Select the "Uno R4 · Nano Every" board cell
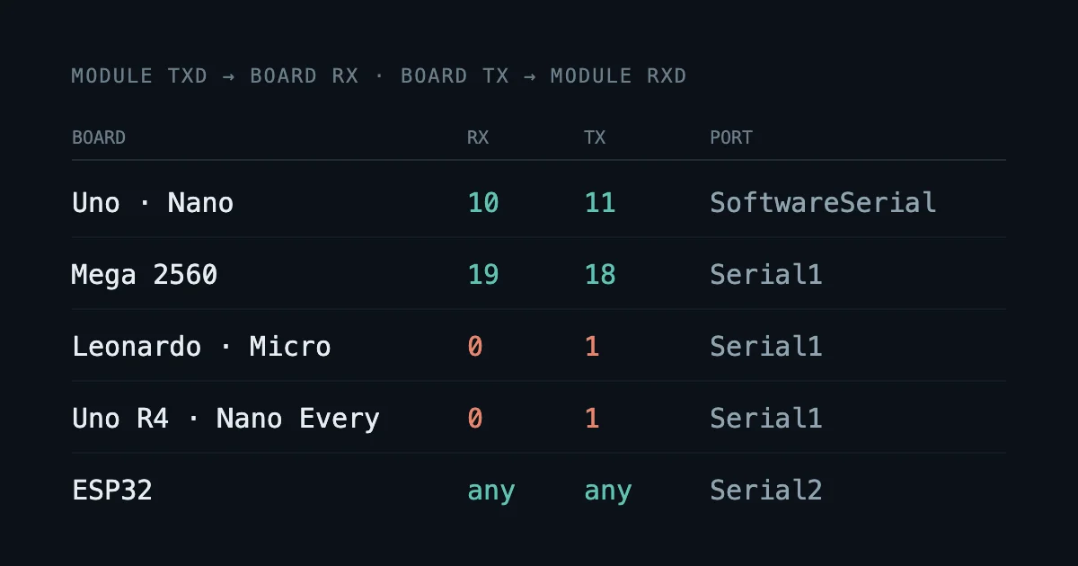This screenshot has width=1078, height=566. tap(225, 418)
